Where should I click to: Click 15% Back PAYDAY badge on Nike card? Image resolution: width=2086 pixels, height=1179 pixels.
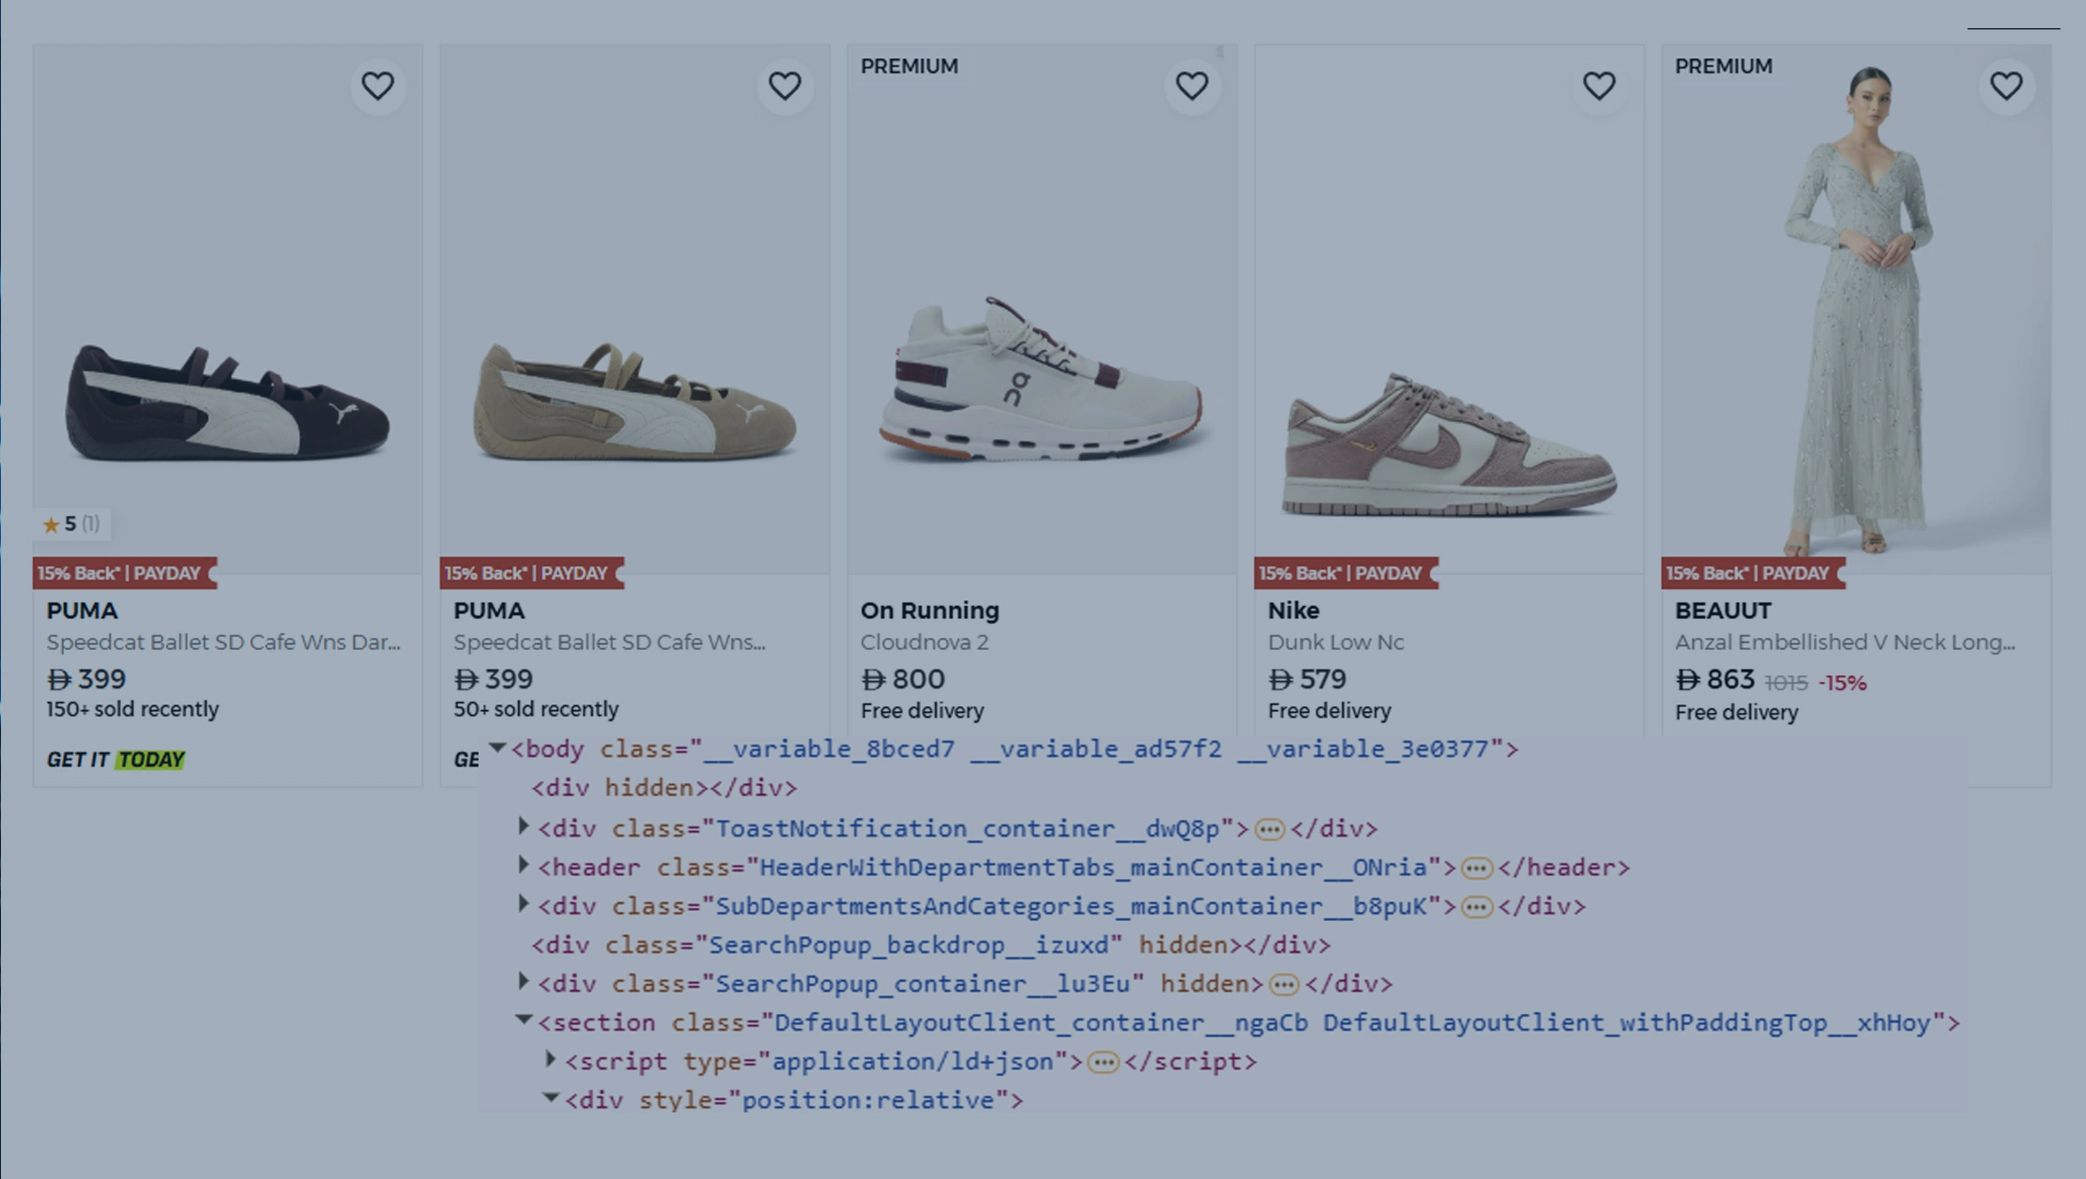[x=1342, y=573]
